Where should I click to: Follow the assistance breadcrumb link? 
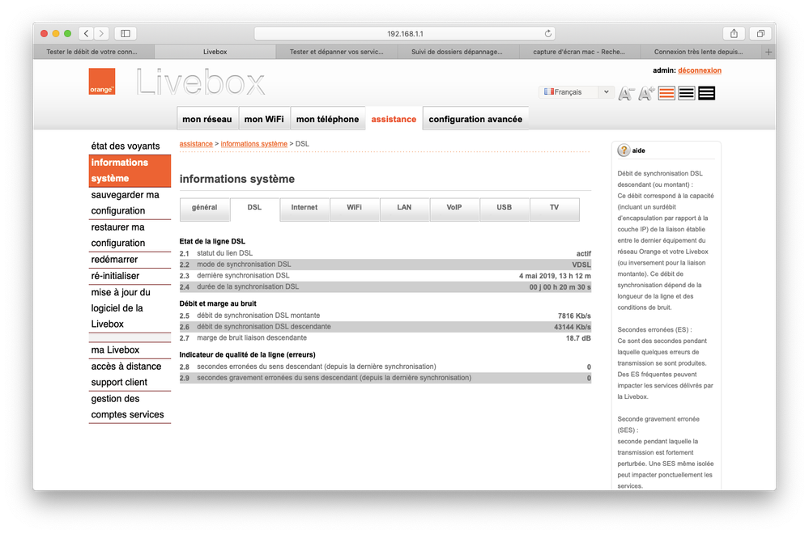tap(196, 144)
